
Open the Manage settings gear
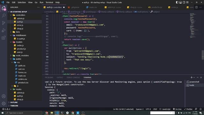click(4, 103)
